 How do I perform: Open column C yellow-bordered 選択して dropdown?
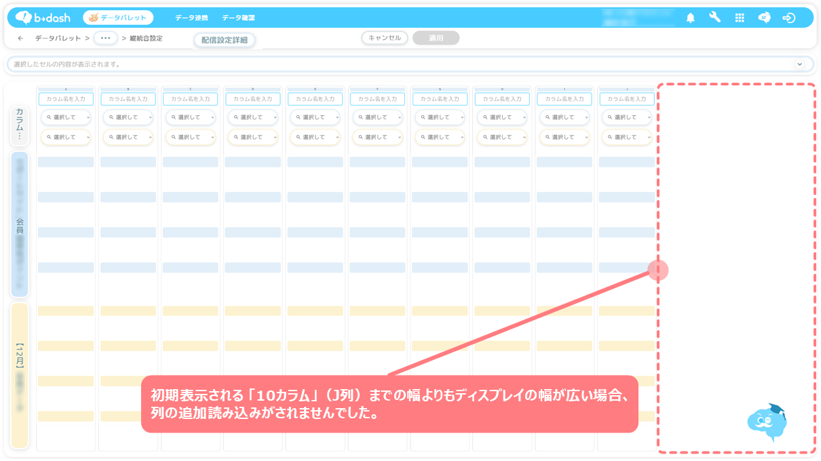[x=190, y=138]
